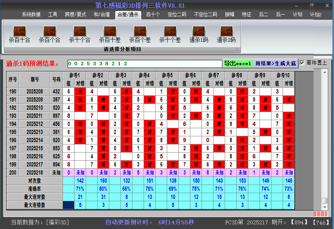Open the 后一 tab
This screenshot has width=334, height=229.
(x=280, y=15)
